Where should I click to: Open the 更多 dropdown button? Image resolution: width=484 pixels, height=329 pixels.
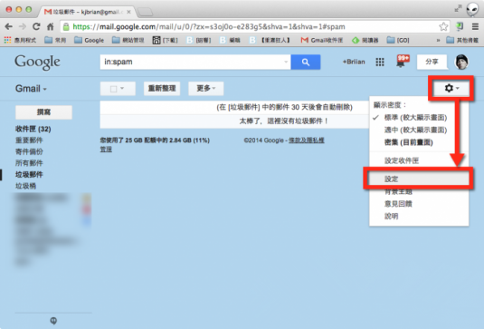tap(206, 89)
